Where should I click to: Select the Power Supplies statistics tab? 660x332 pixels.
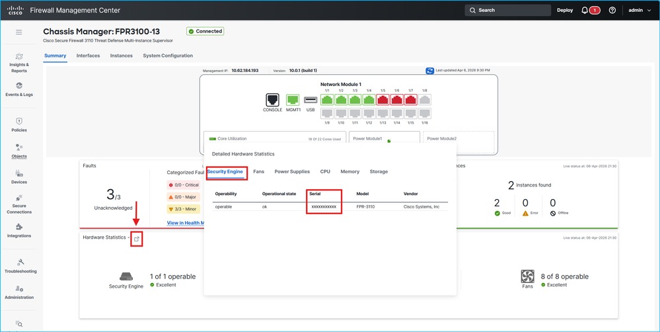[x=292, y=172]
